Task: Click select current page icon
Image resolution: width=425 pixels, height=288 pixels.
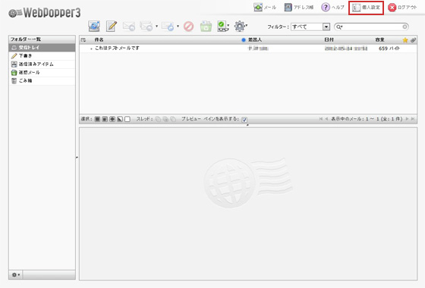Action: coord(105,119)
